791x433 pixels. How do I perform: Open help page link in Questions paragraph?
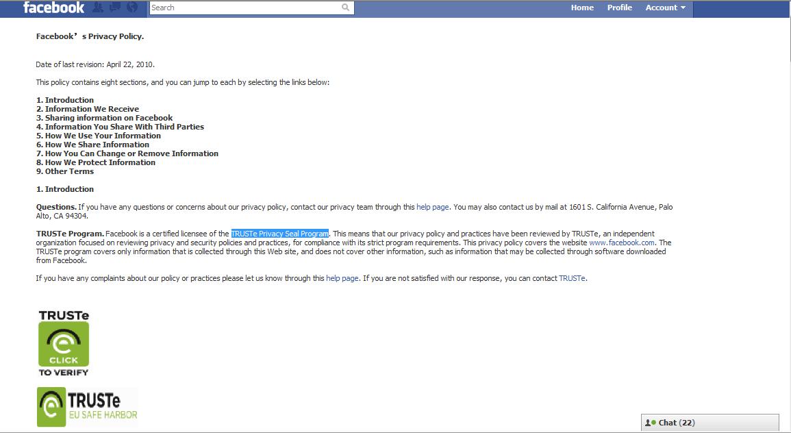point(432,207)
